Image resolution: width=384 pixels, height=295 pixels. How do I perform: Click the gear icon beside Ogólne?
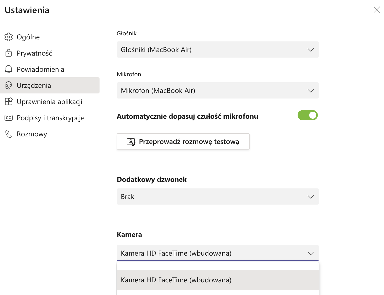(x=9, y=37)
